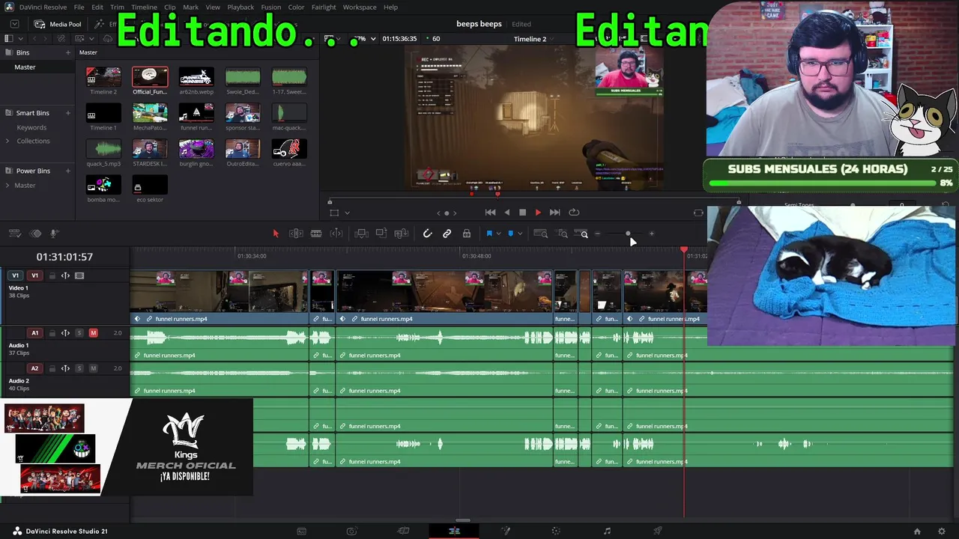
Task: Click the timeline zoom out minus button
Action: pyautogui.click(x=597, y=234)
